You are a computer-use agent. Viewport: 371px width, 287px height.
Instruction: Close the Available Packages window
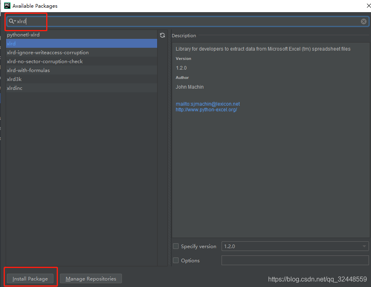click(369, 6)
